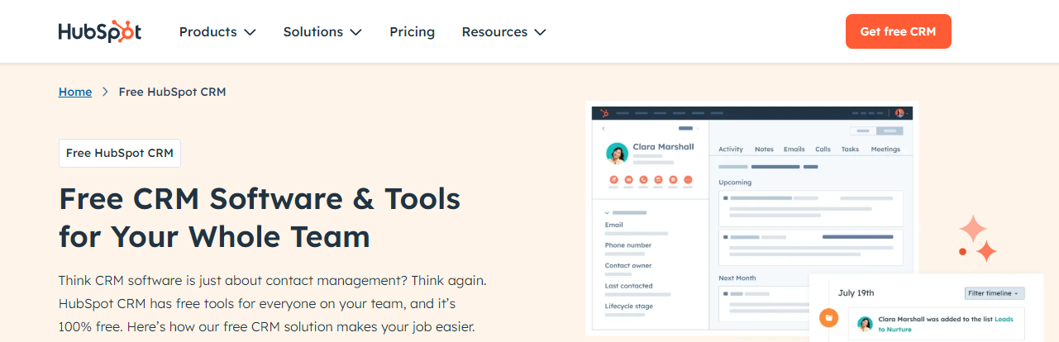Switch to the Activity tab
Viewport: 1059px width, 342px height.
pos(731,150)
